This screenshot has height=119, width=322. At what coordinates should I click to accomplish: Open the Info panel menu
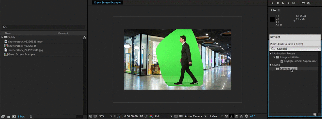279,10
